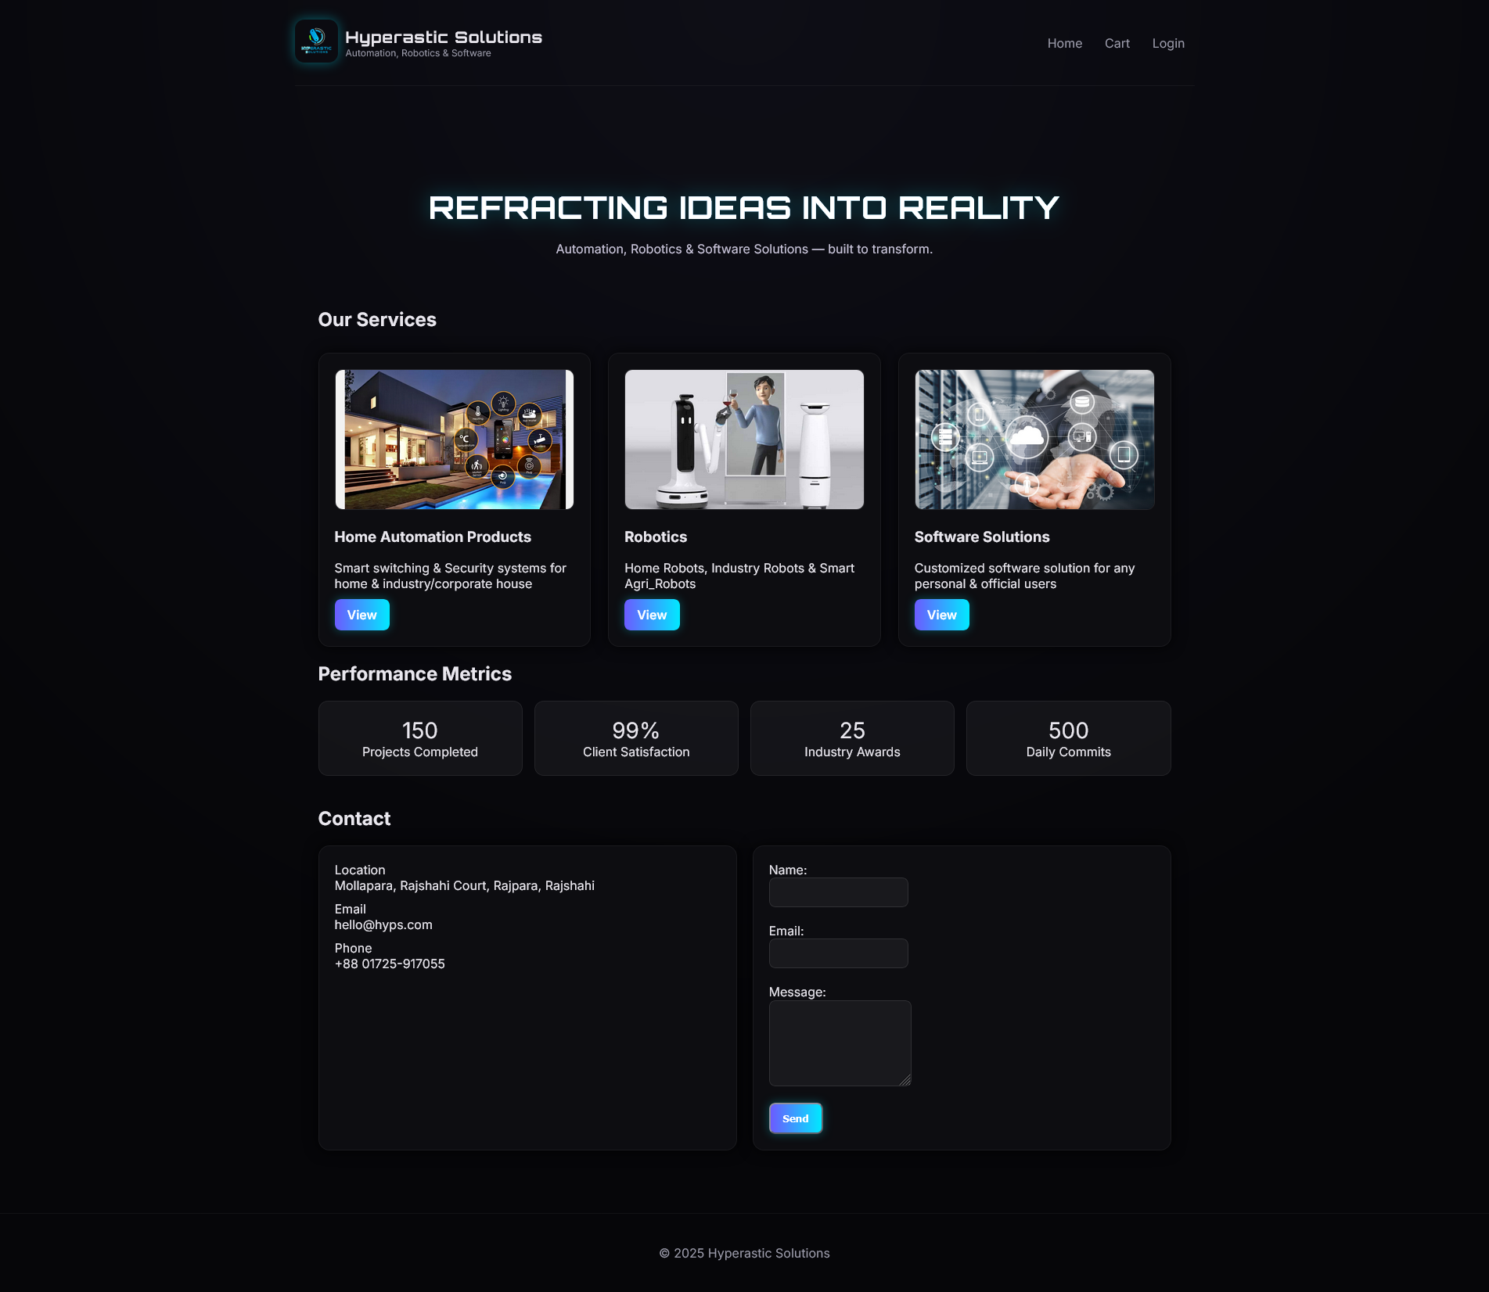Click the hero subtitle built to transform

pos(744,249)
